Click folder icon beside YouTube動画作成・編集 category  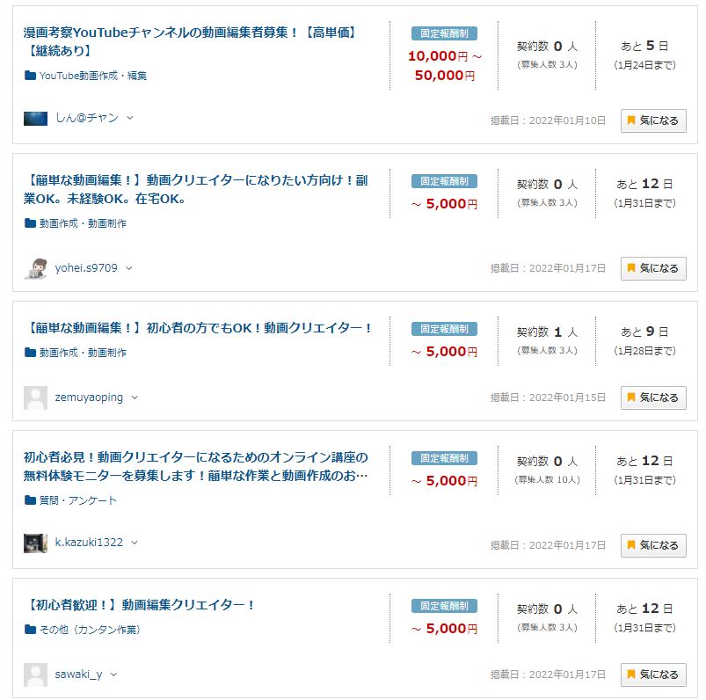pyautogui.click(x=30, y=76)
